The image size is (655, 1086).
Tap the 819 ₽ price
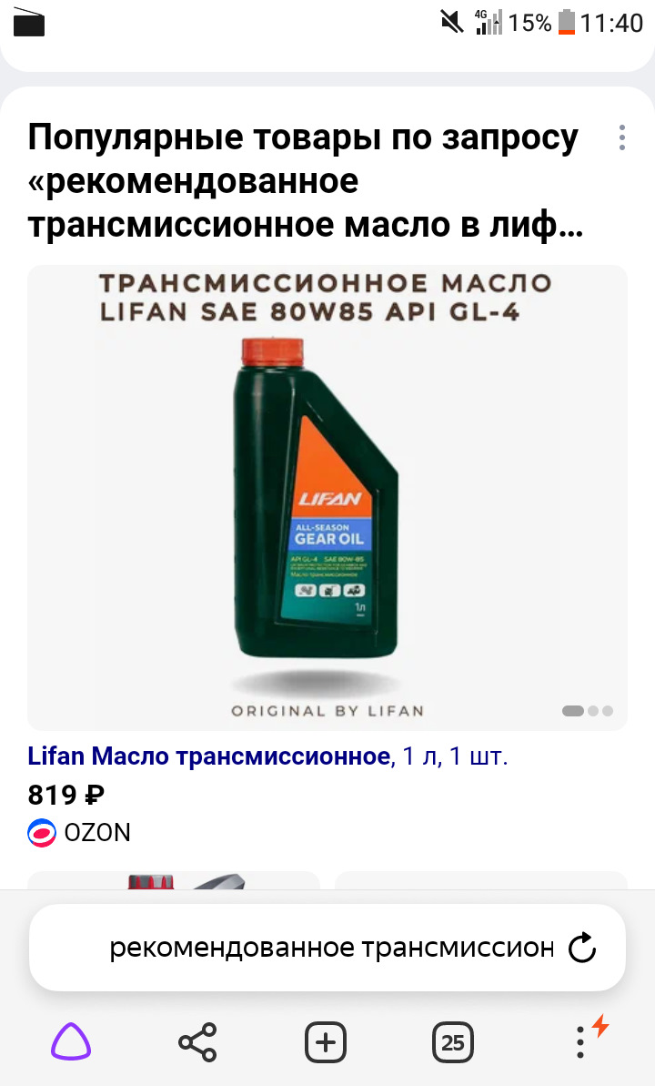click(65, 795)
